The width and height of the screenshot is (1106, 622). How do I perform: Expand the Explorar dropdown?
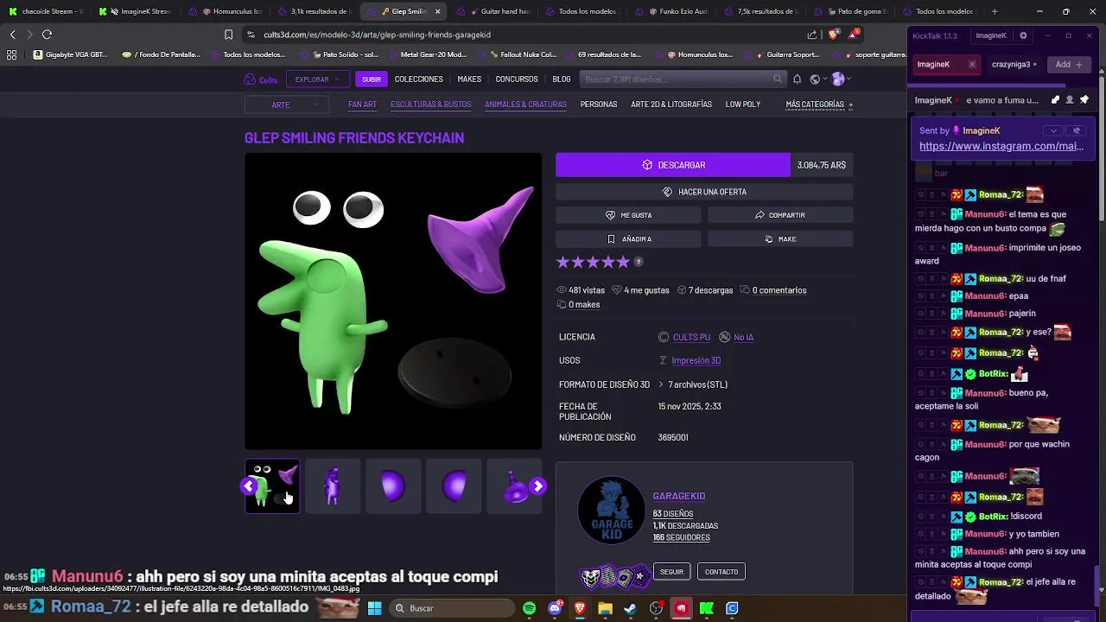317,79
